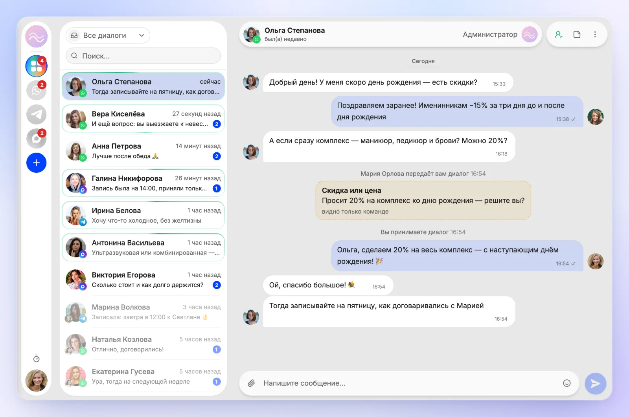The width and height of the screenshot is (629, 417).
Task: Open the dialog with Галина Никифорова
Action: click(143, 183)
